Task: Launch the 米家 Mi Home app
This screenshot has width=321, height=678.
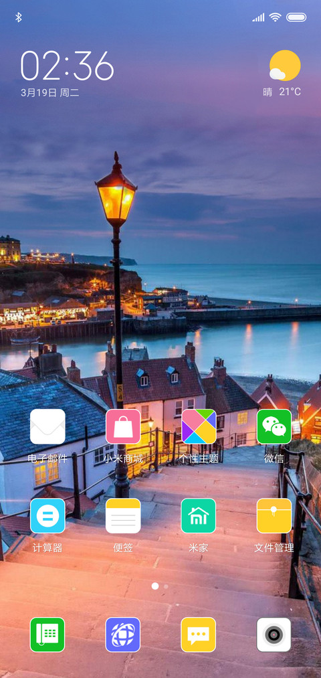Action: pos(199,515)
